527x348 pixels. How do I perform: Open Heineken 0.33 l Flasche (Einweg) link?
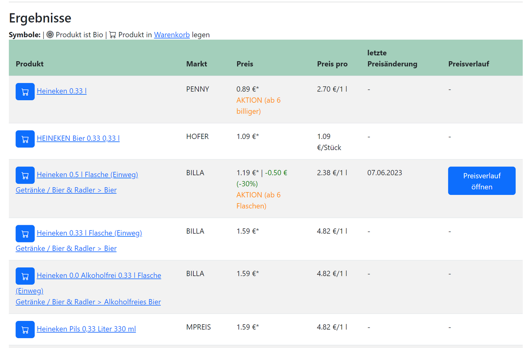89,233
